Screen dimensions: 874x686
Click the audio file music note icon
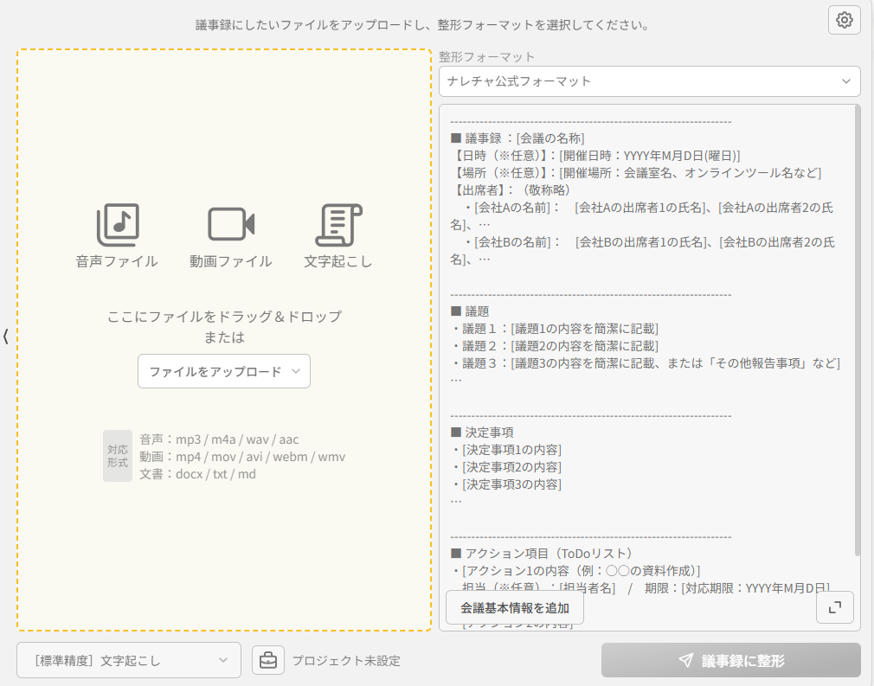(117, 225)
